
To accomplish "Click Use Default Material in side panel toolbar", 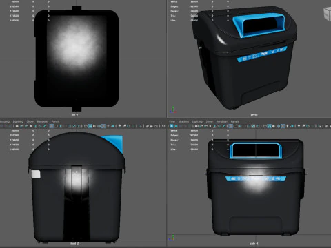I will click(x=274, y=126).
